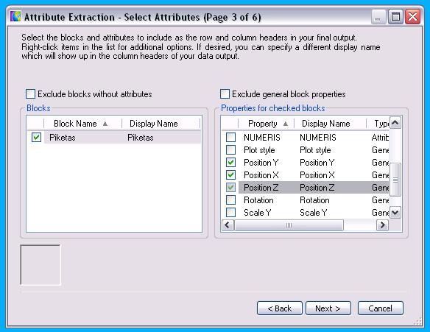The height and width of the screenshot is (332, 430).
Task: Click the Blocks list Display Name header
Action: [161, 124]
